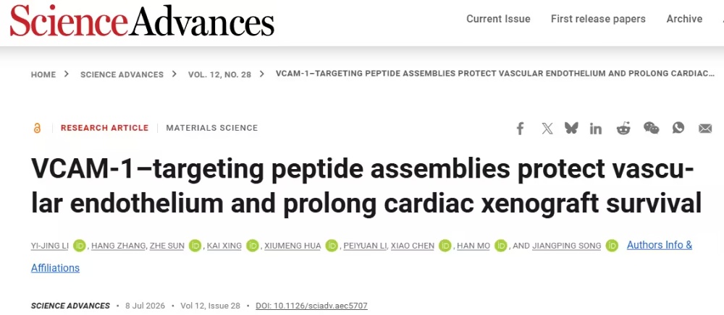Open First release papers menu item

pyautogui.click(x=598, y=19)
